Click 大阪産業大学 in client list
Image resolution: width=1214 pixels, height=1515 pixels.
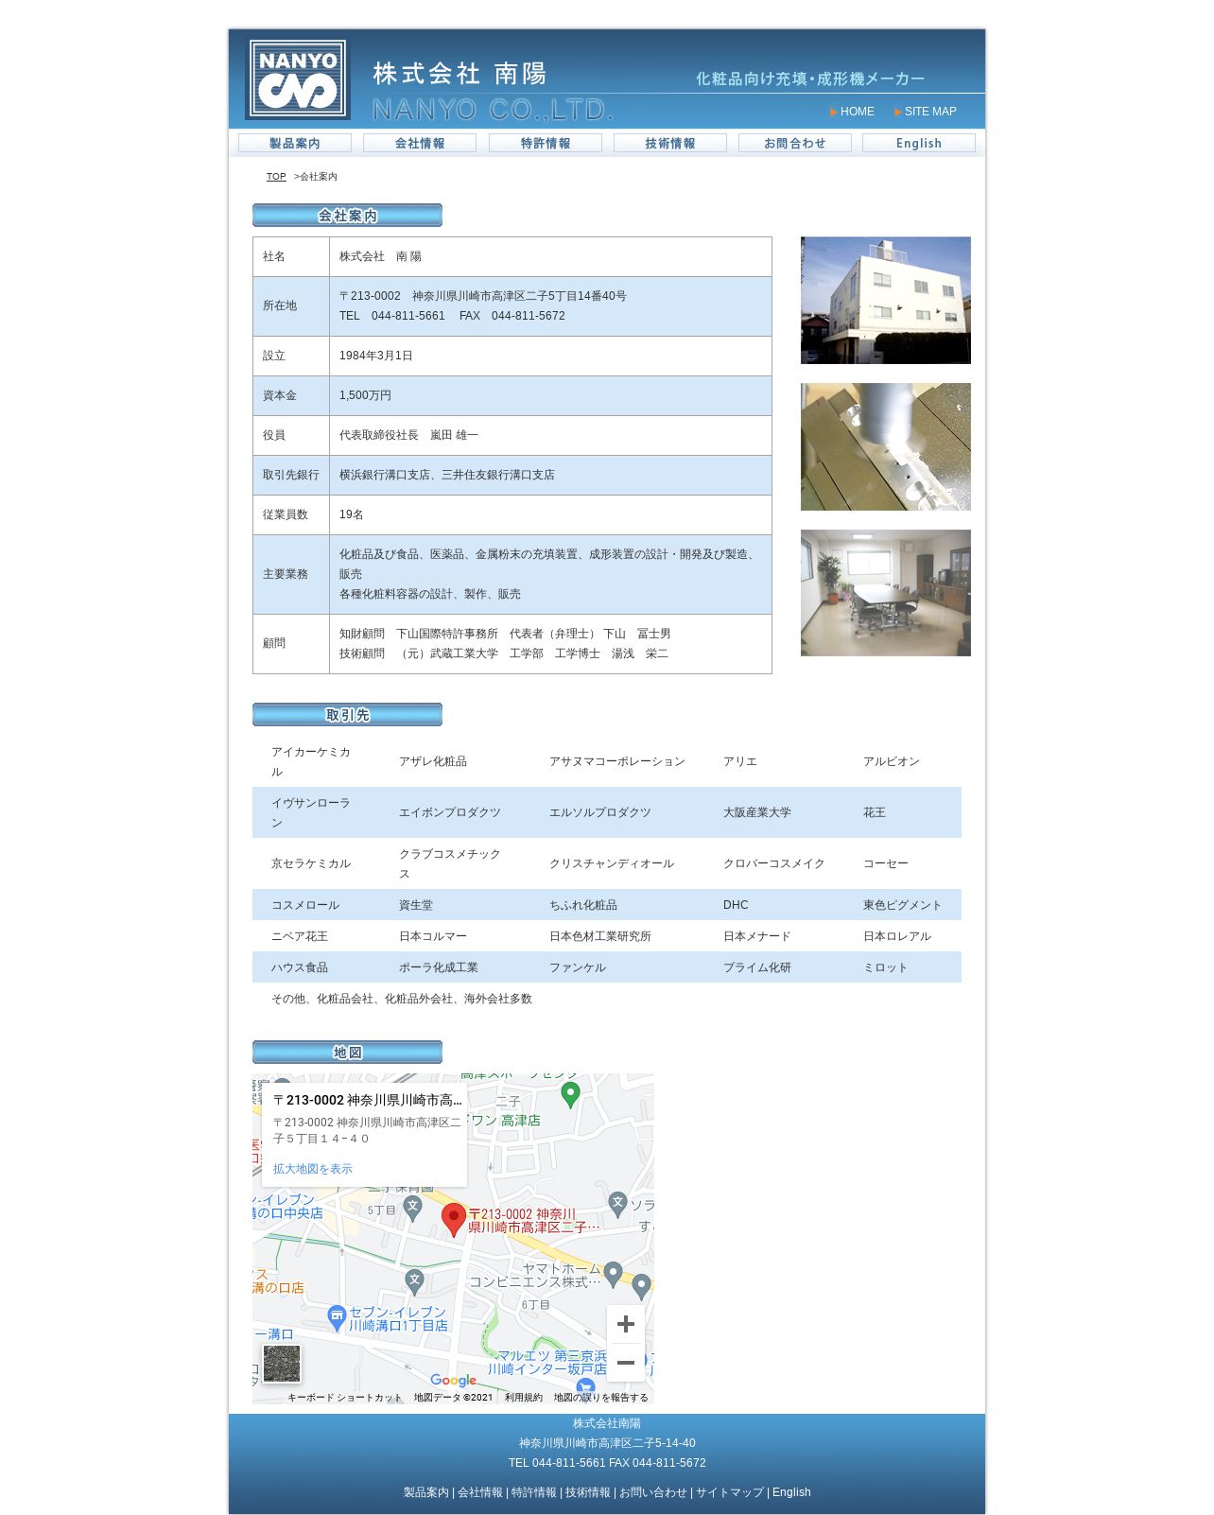[757, 812]
